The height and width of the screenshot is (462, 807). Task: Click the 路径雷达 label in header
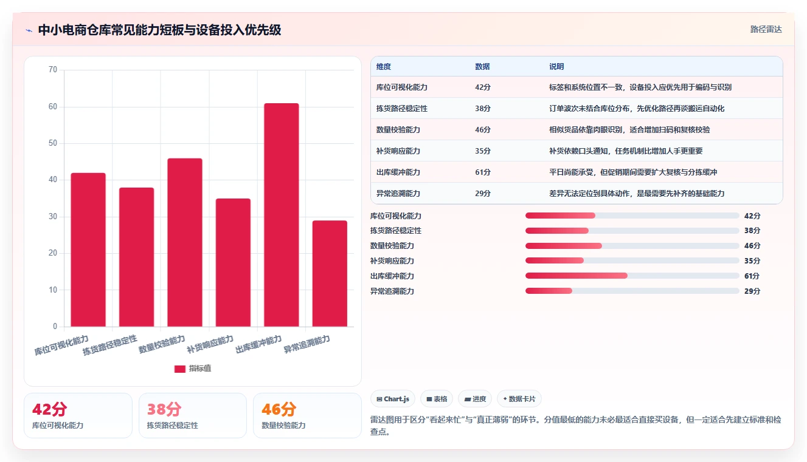[x=766, y=29]
